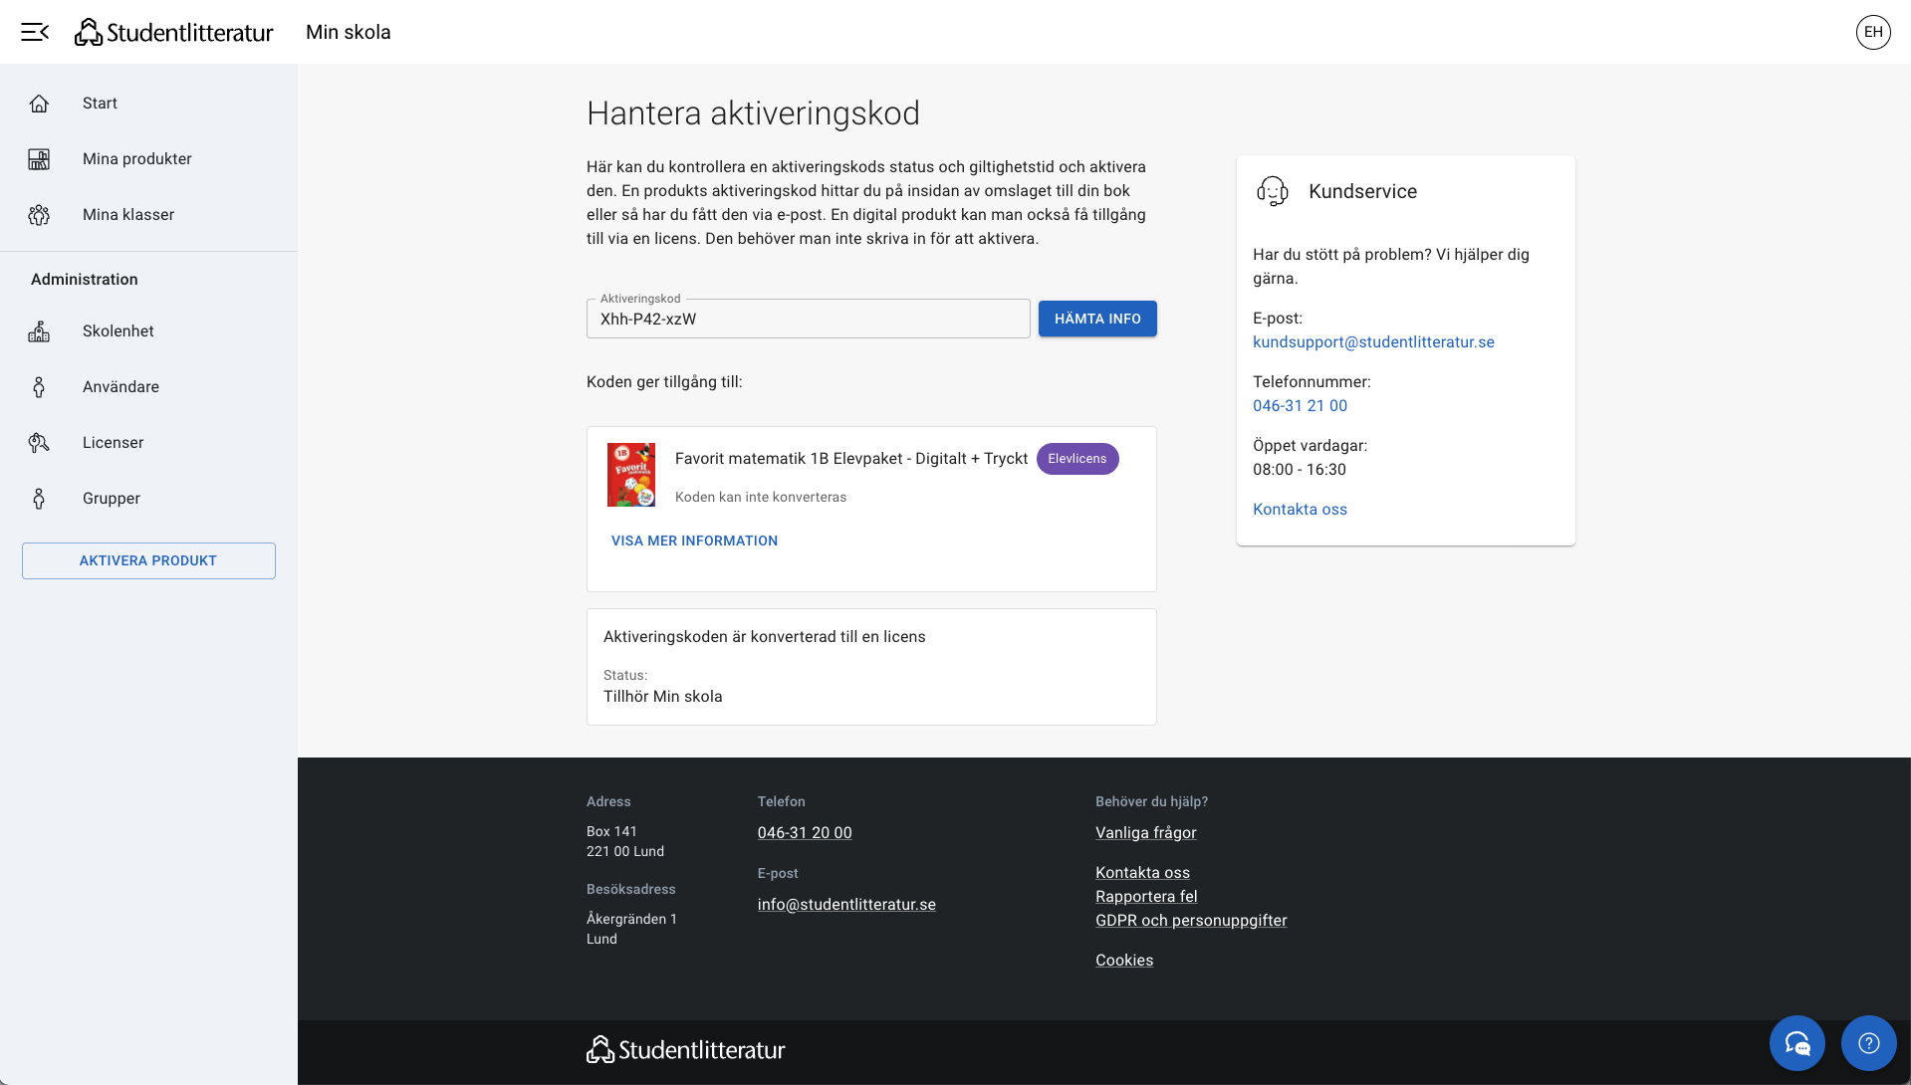1911x1085 pixels.
Task: Click Kontakta oss in Kundservice card
Action: point(1300,510)
